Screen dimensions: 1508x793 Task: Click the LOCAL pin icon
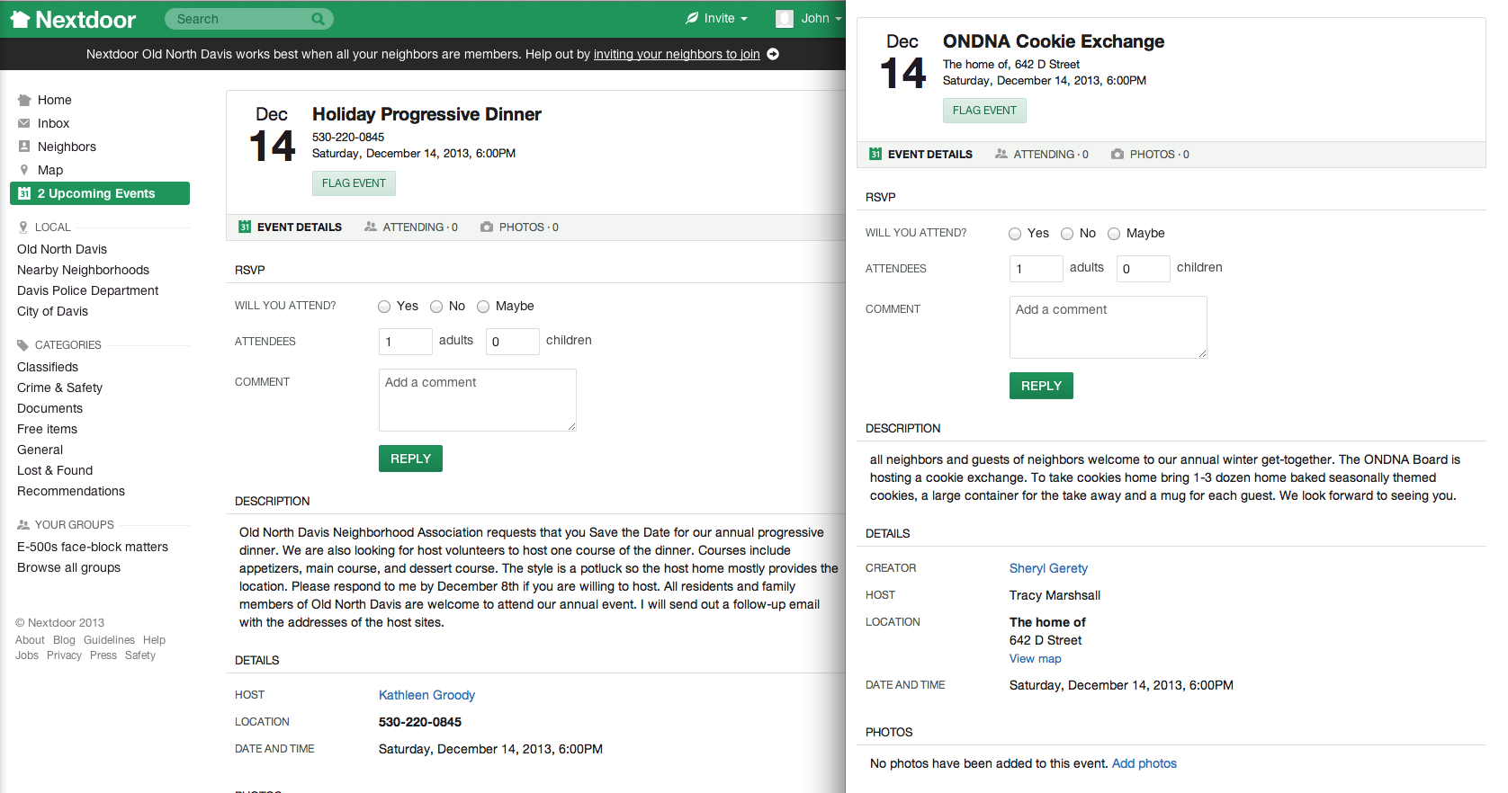coord(23,227)
